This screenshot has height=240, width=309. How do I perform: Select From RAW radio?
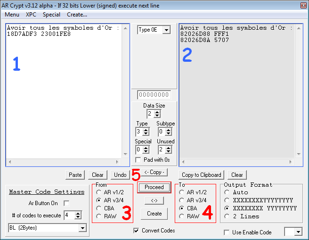[x=99, y=216]
